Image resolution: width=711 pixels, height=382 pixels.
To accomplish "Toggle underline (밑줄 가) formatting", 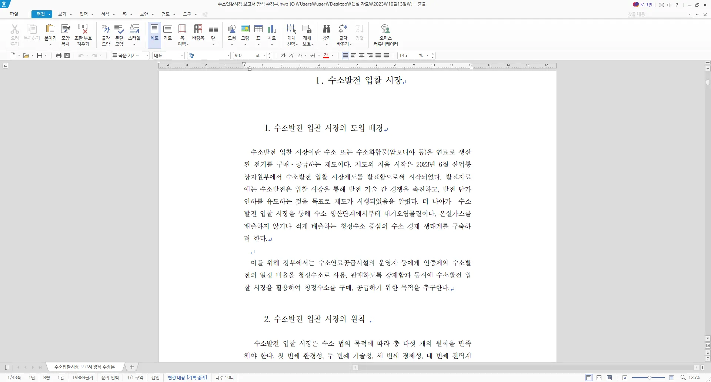I will 300,56.
